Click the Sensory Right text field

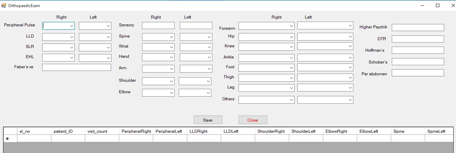click(158, 25)
